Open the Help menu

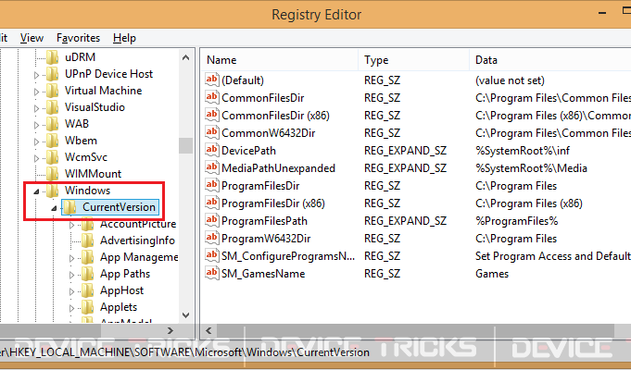[x=124, y=38]
